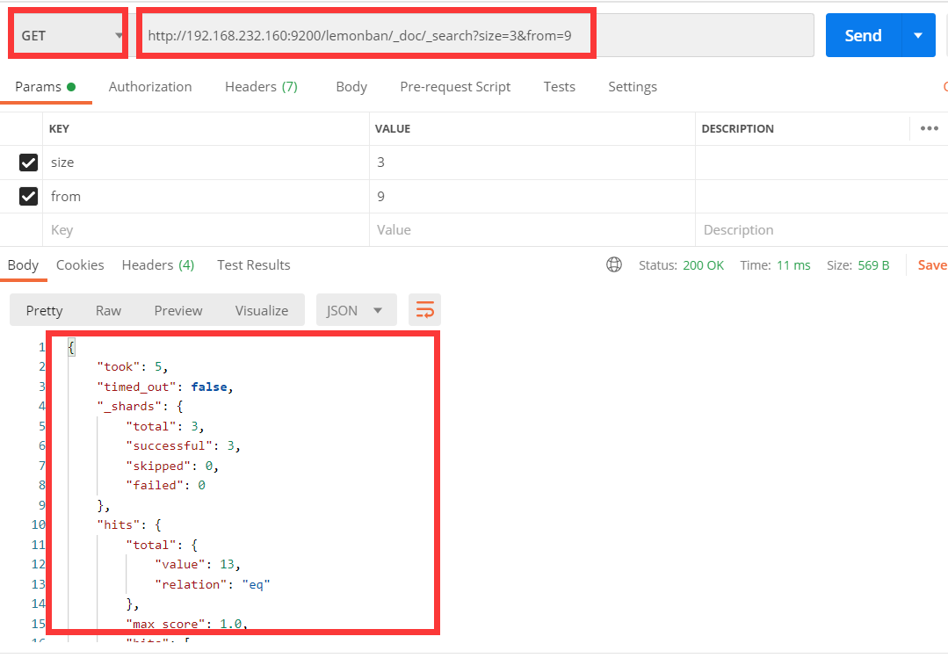Uncheck the size parameter checkbox

[29, 163]
